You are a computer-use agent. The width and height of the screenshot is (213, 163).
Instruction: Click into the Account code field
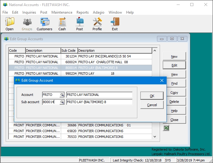click(51, 95)
